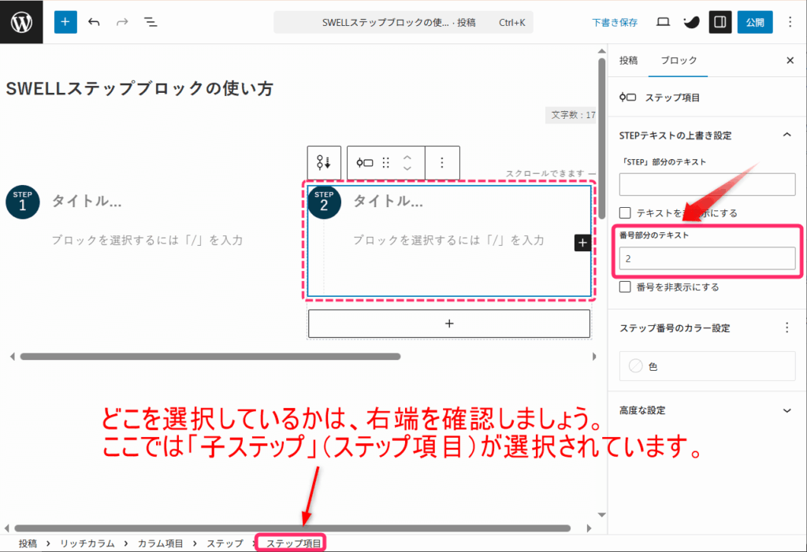Image resolution: width=807 pixels, height=552 pixels.
Task: Open ステップ番号のカラー設定 options menu
Action: pos(786,328)
